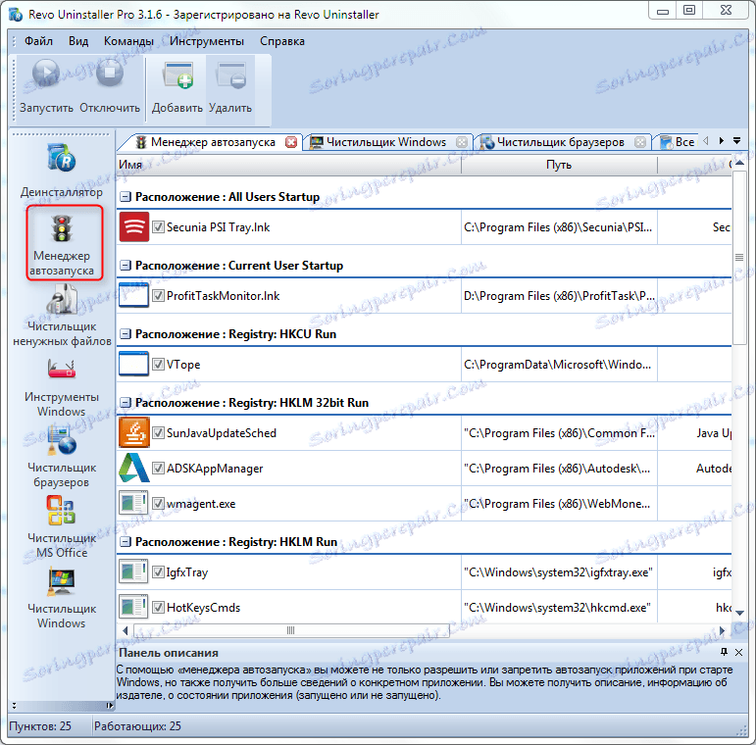This screenshot has width=756, height=745.
Task: Show next tabs with right arrow
Action: click(722, 141)
